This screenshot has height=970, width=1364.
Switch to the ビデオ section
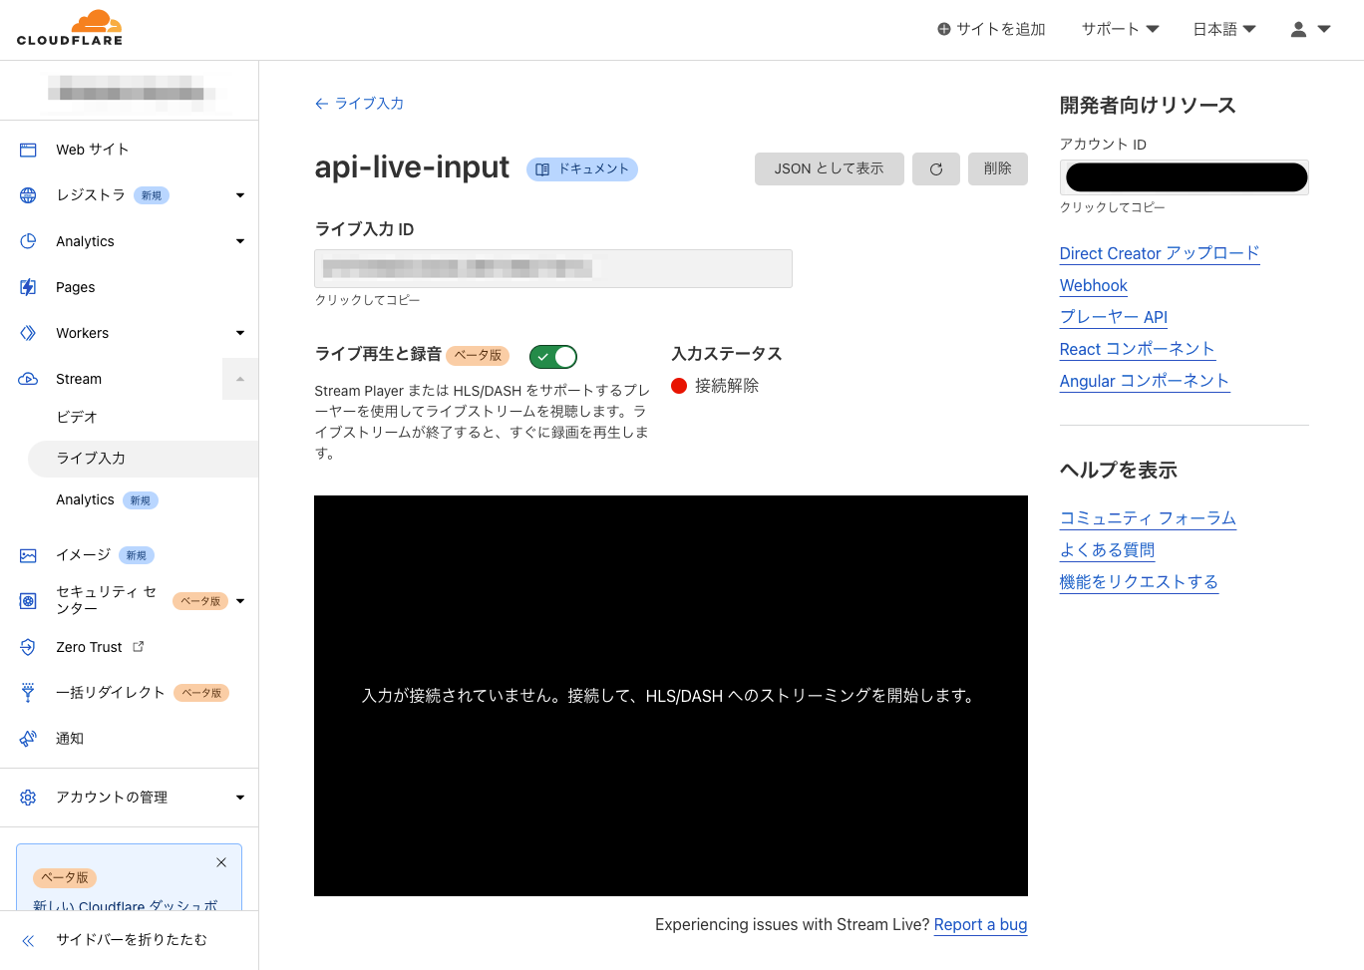tap(78, 417)
